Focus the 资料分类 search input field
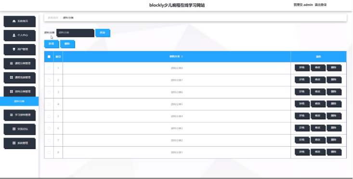The height and width of the screenshot is (179, 353). [x=75, y=33]
